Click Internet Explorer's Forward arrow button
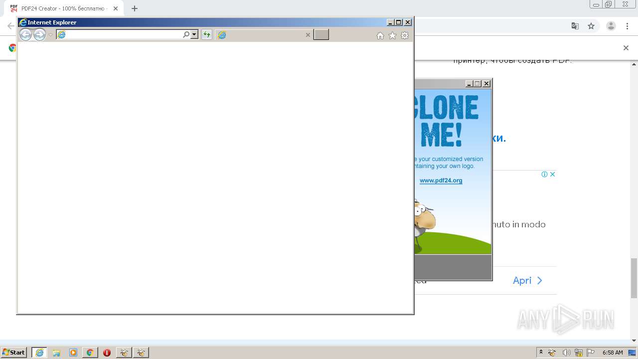638x359 pixels. (x=39, y=34)
